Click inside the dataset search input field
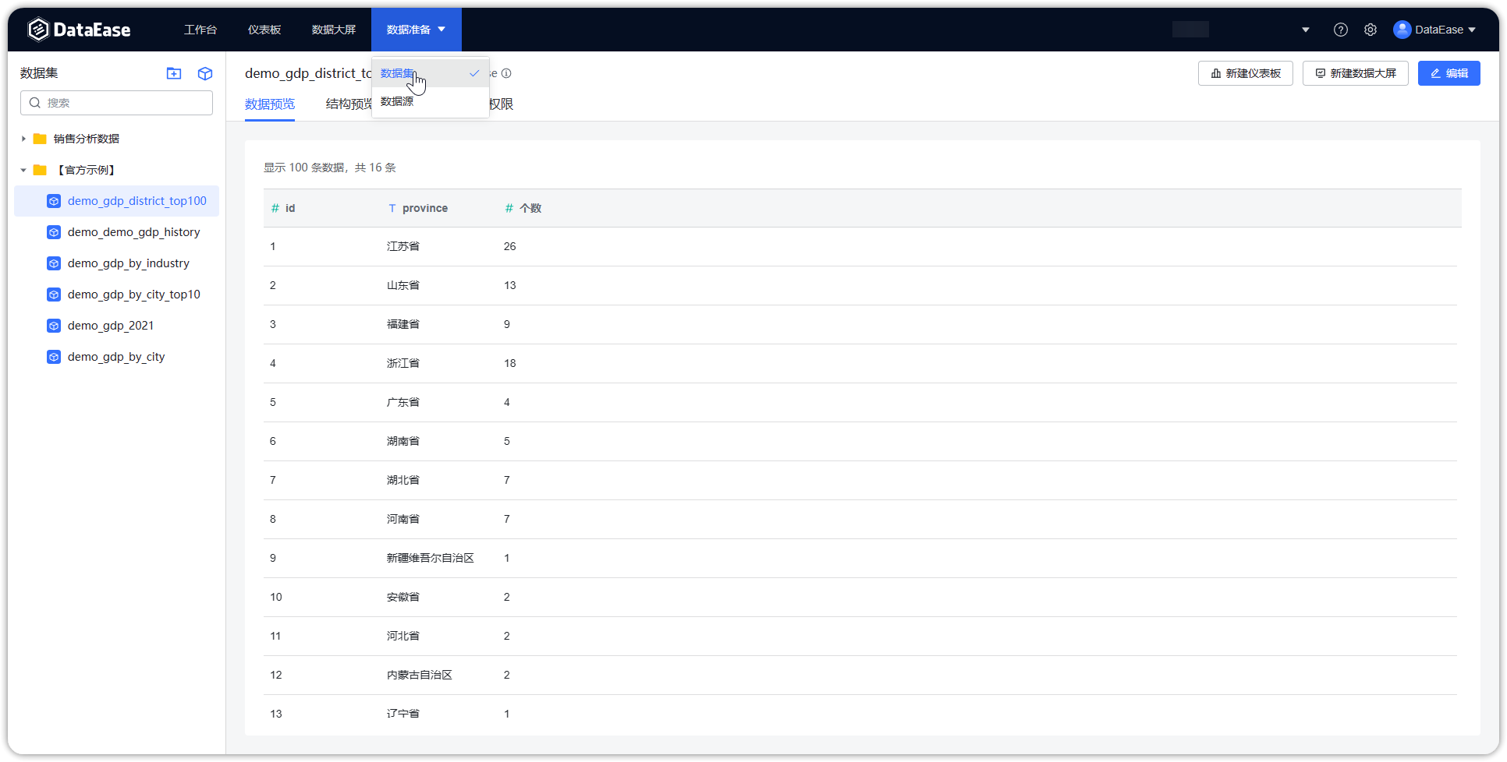The height and width of the screenshot is (762, 1507). click(117, 102)
